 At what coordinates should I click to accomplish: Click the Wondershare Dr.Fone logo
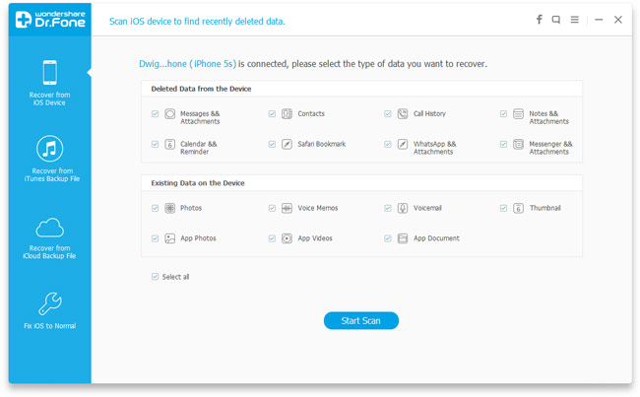(50, 20)
